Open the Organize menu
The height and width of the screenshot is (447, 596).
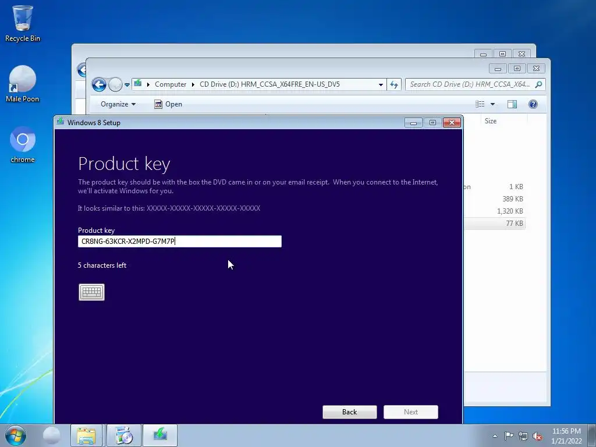118,104
